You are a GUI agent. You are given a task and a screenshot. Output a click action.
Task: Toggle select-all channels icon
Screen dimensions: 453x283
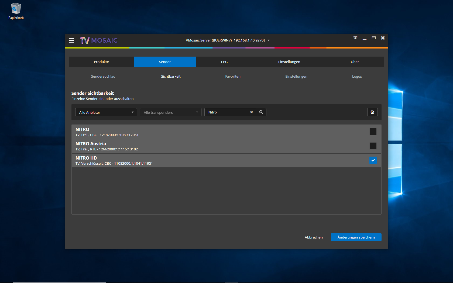[x=372, y=112]
